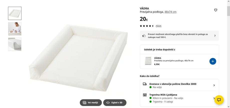The image size is (230, 108).
Task: Expand Trgovina IKEA Ljubljana store details
Action: (x=214, y=98)
